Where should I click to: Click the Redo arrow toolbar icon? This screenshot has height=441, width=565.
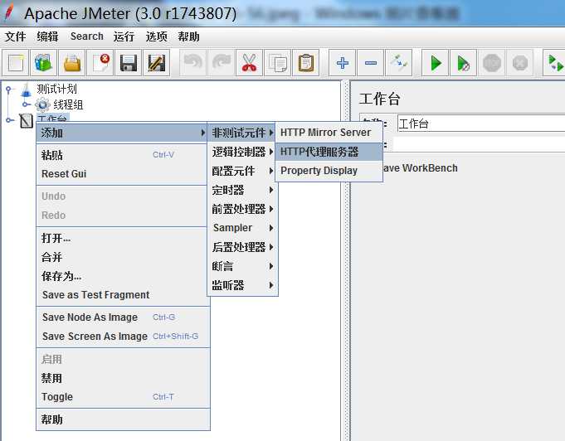point(222,63)
